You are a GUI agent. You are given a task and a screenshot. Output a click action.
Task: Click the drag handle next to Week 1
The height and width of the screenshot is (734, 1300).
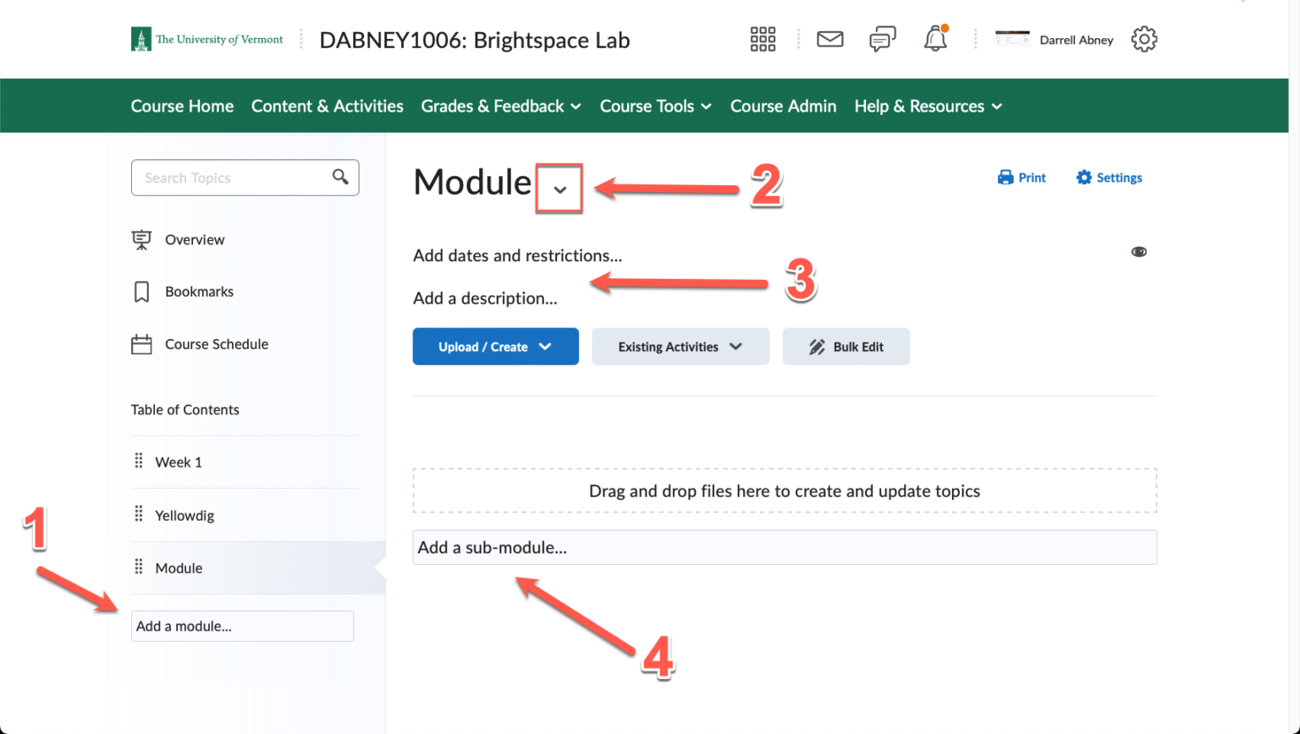[139, 462]
